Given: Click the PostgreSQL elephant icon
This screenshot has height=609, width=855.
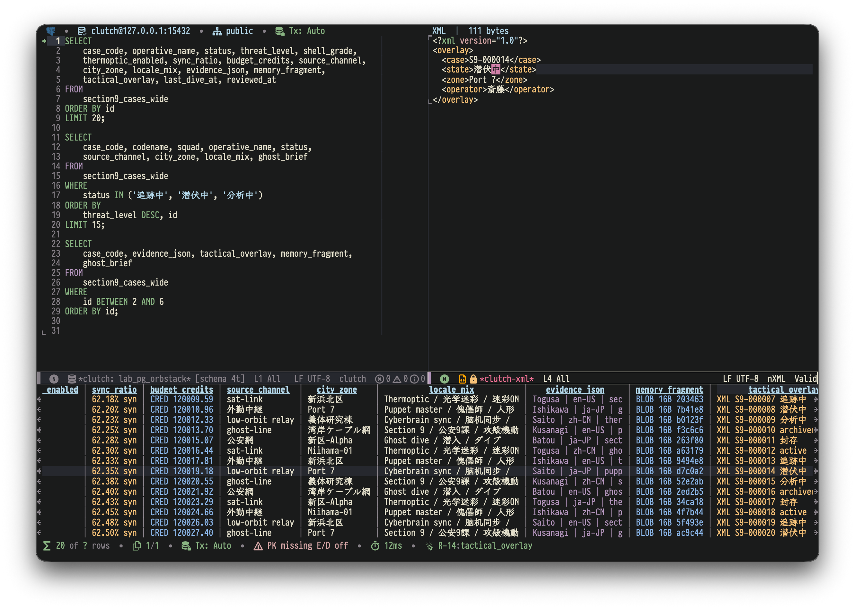Looking at the screenshot, I should pyautogui.click(x=51, y=31).
